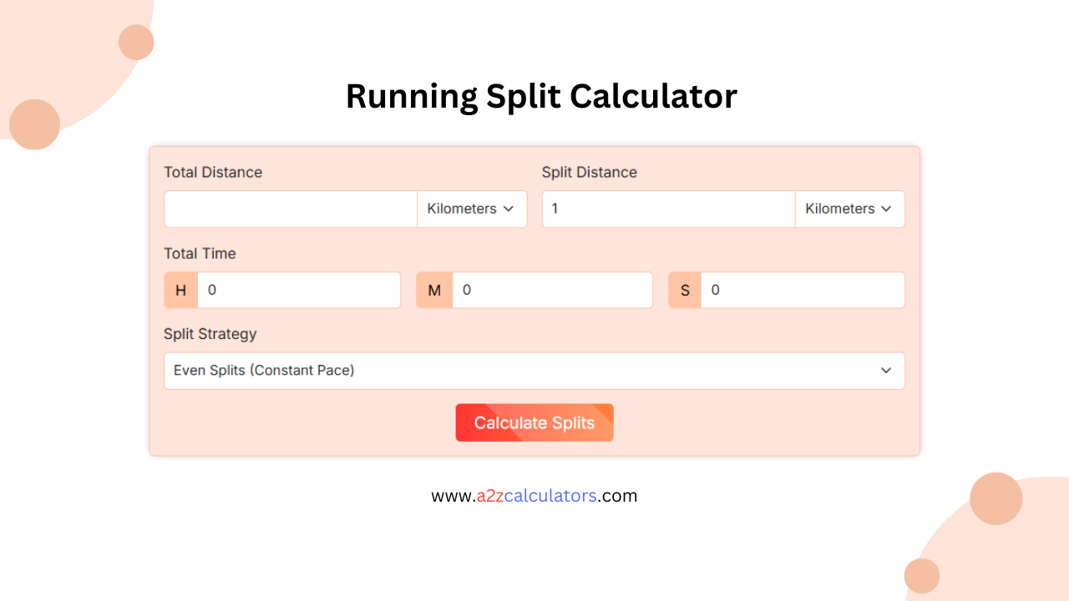1069x601 pixels.
Task: Expand the Split Strategy dropdown
Action: pyautogui.click(x=534, y=371)
